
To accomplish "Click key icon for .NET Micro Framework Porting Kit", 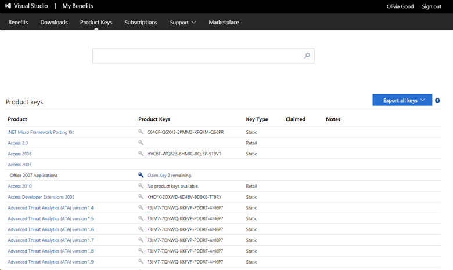I will coord(141,132).
